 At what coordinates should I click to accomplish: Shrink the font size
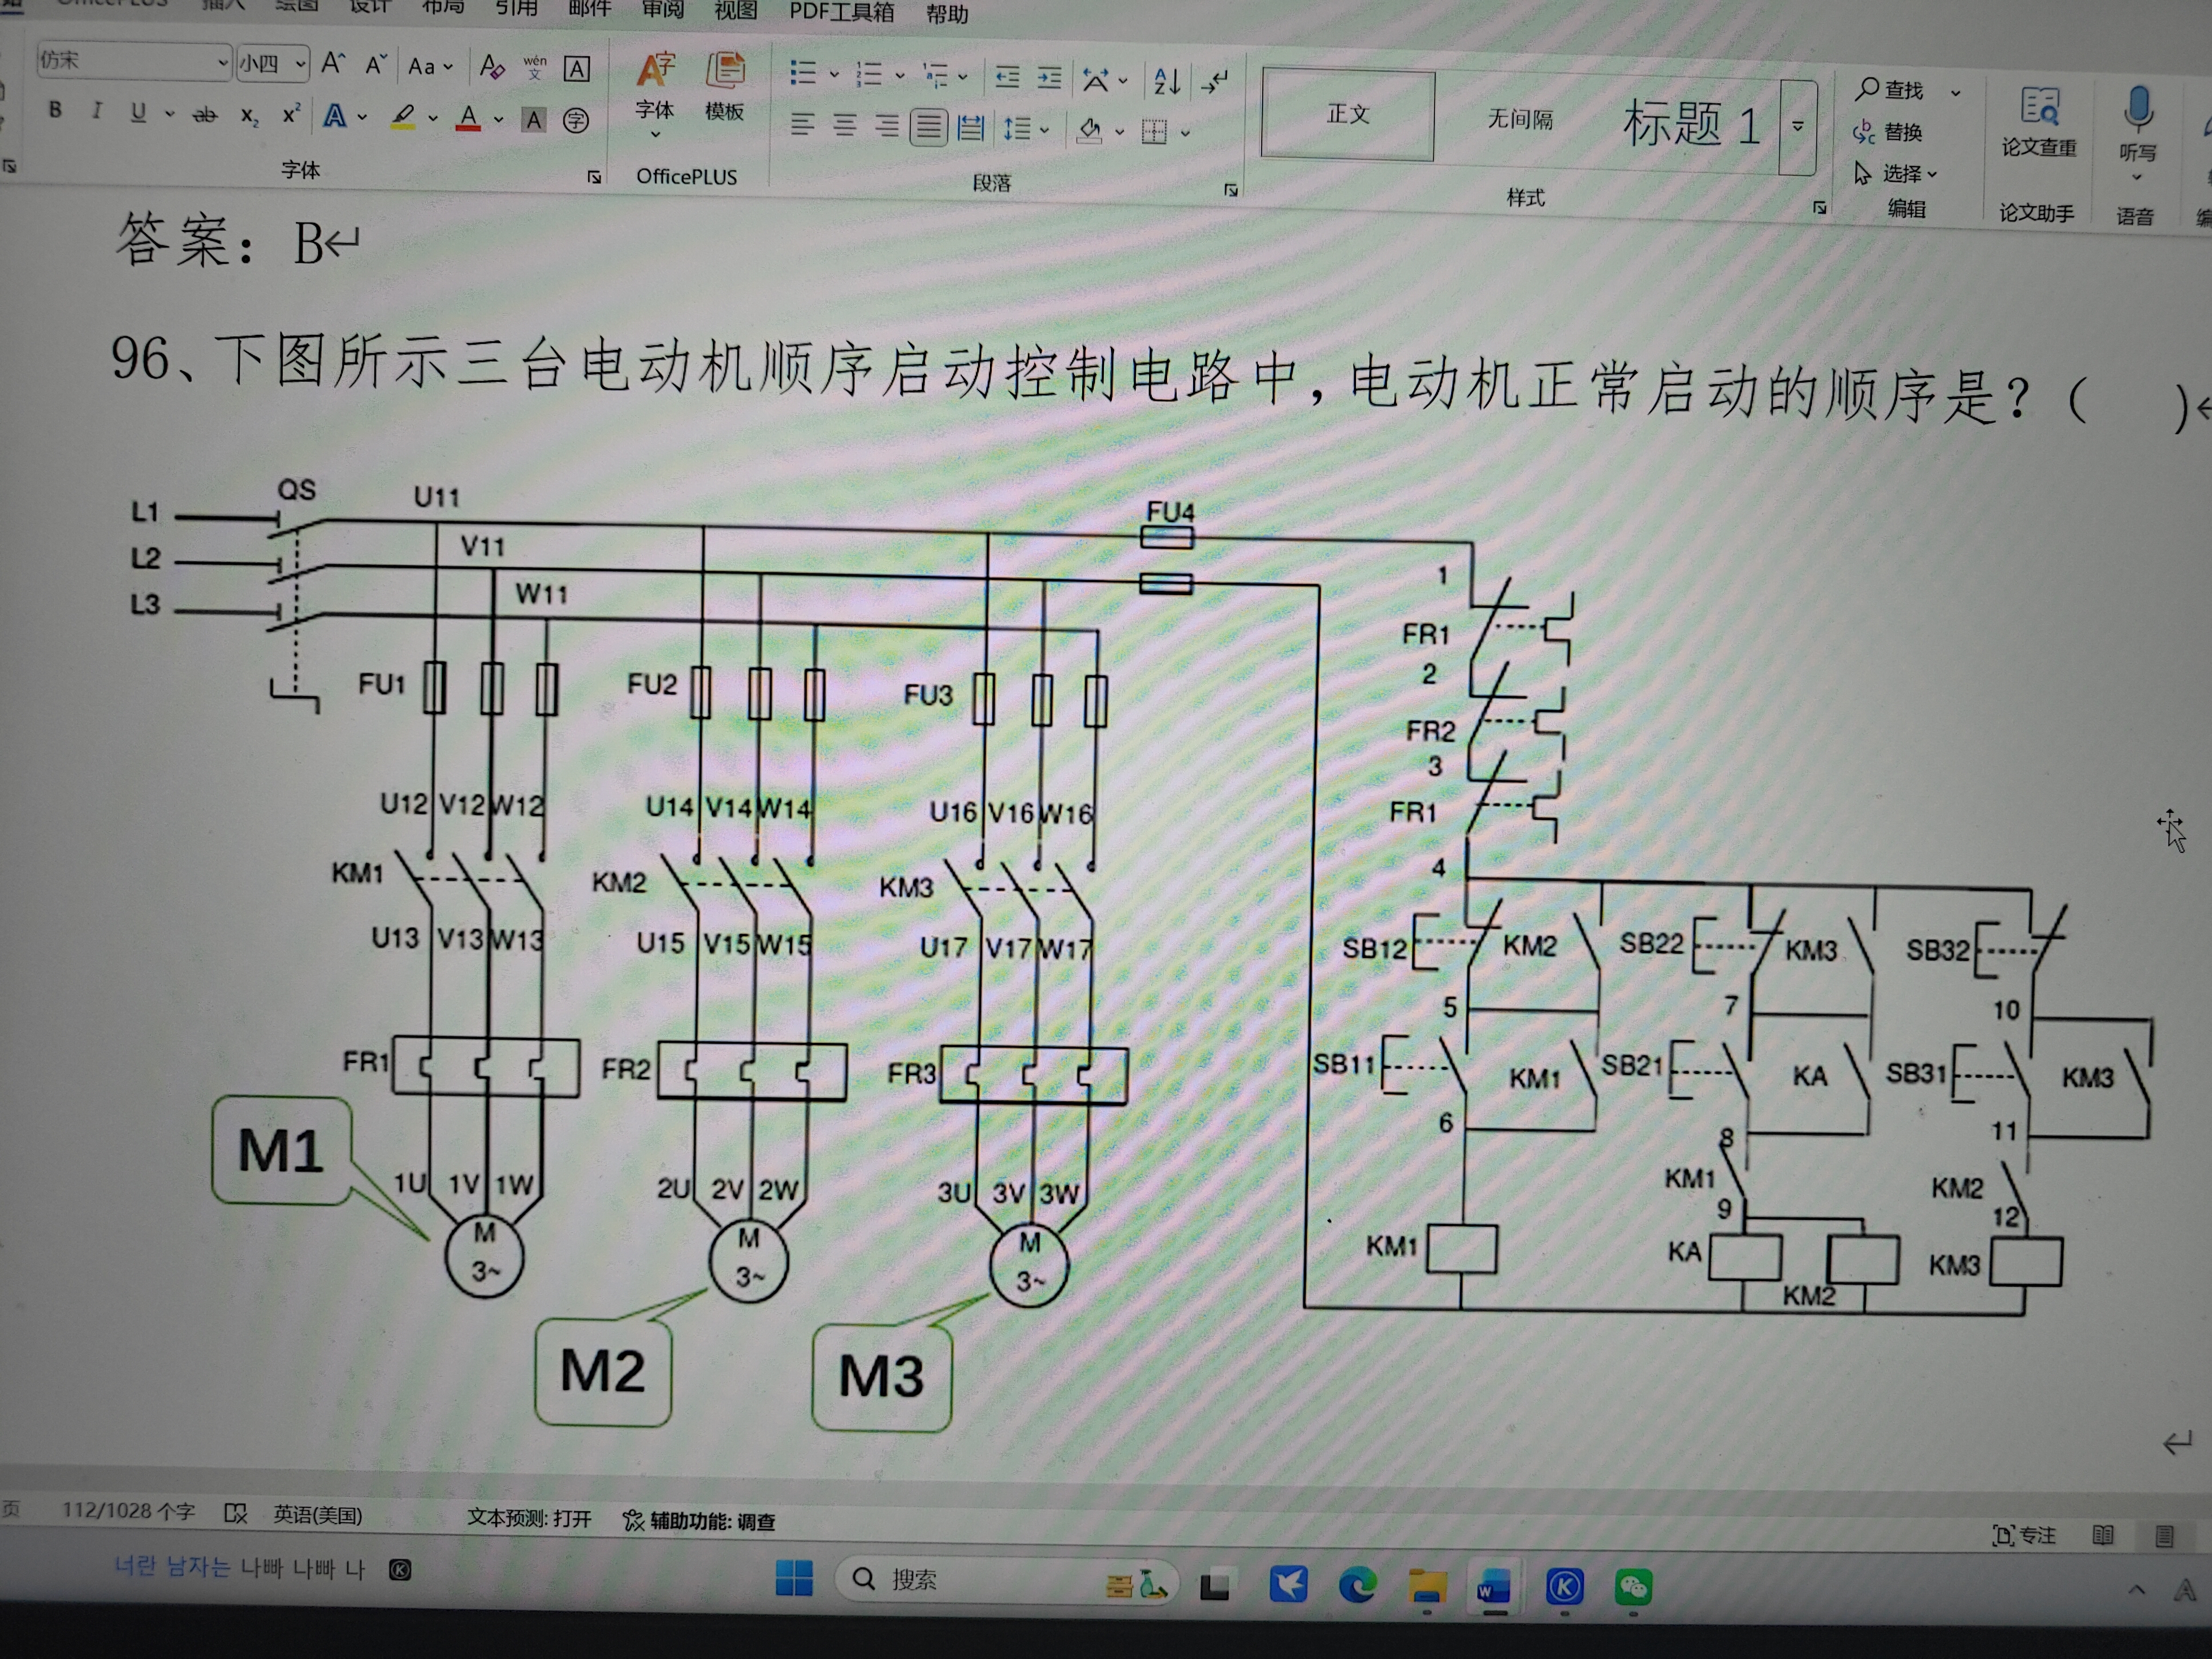pos(376,66)
